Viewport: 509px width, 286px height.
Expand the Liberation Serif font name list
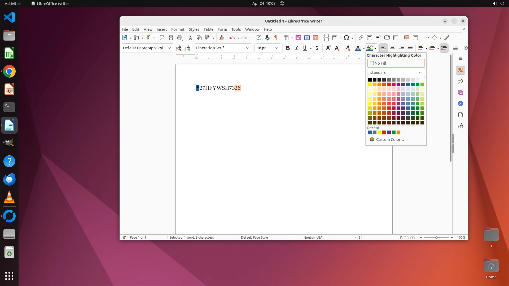pos(247,48)
